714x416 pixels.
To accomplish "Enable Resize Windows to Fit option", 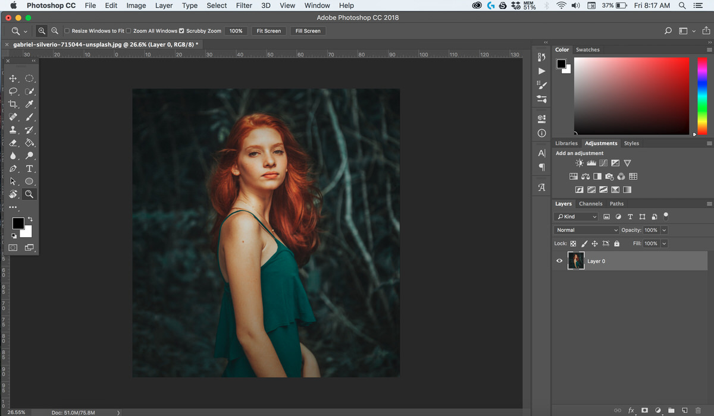I will point(67,30).
